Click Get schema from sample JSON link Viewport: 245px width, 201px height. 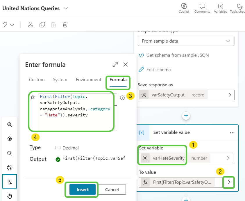click(177, 55)
